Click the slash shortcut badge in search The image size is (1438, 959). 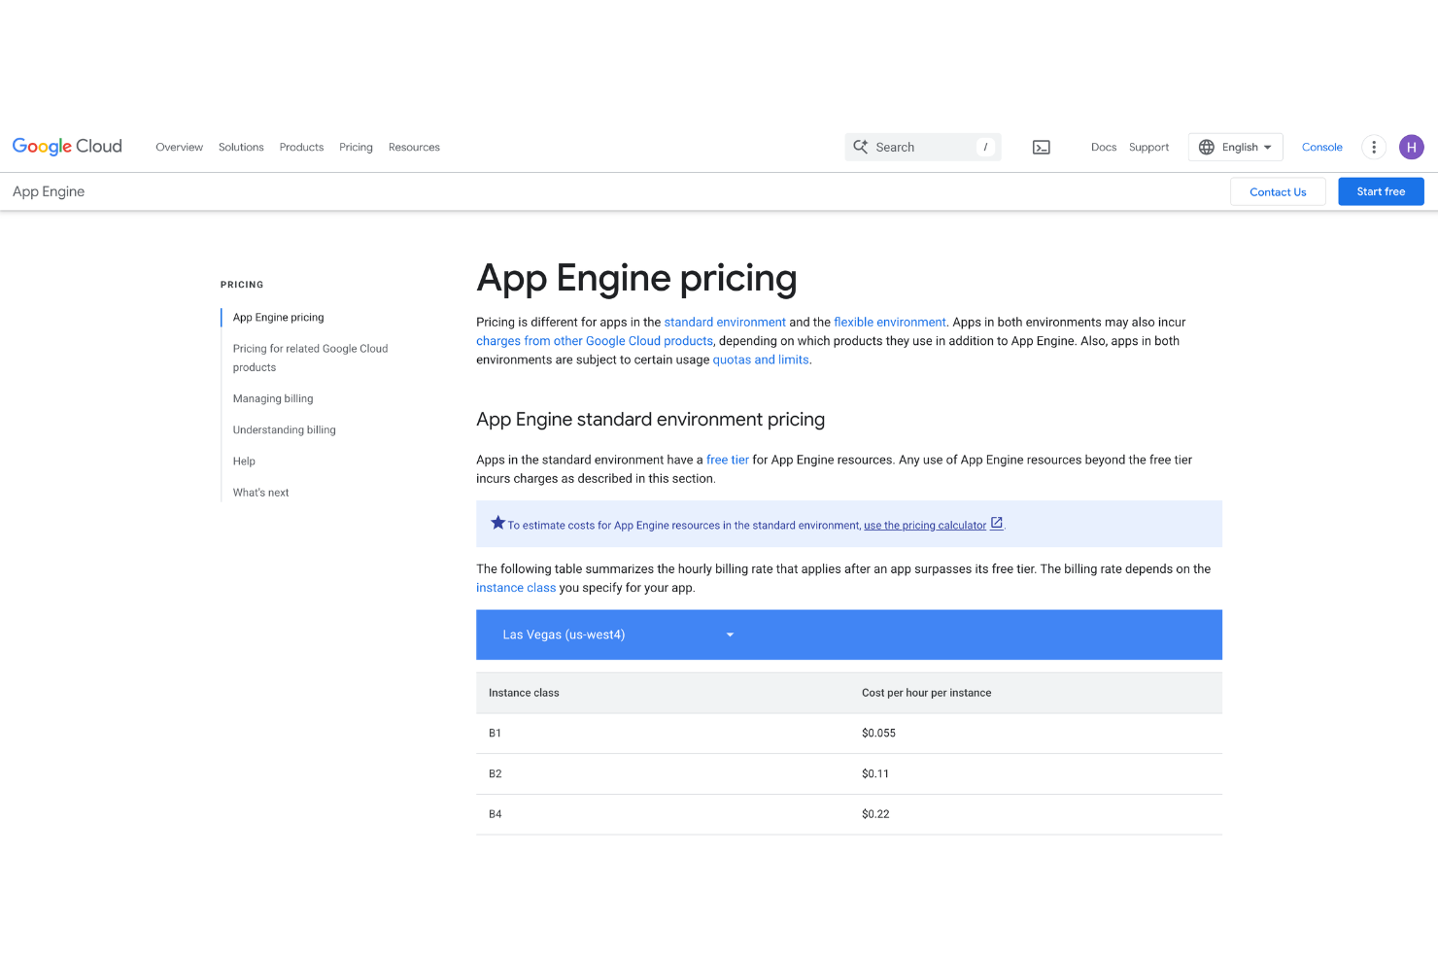click(985, 147)
